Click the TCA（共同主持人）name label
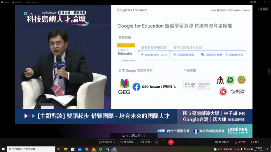 (x=134, y=136)
